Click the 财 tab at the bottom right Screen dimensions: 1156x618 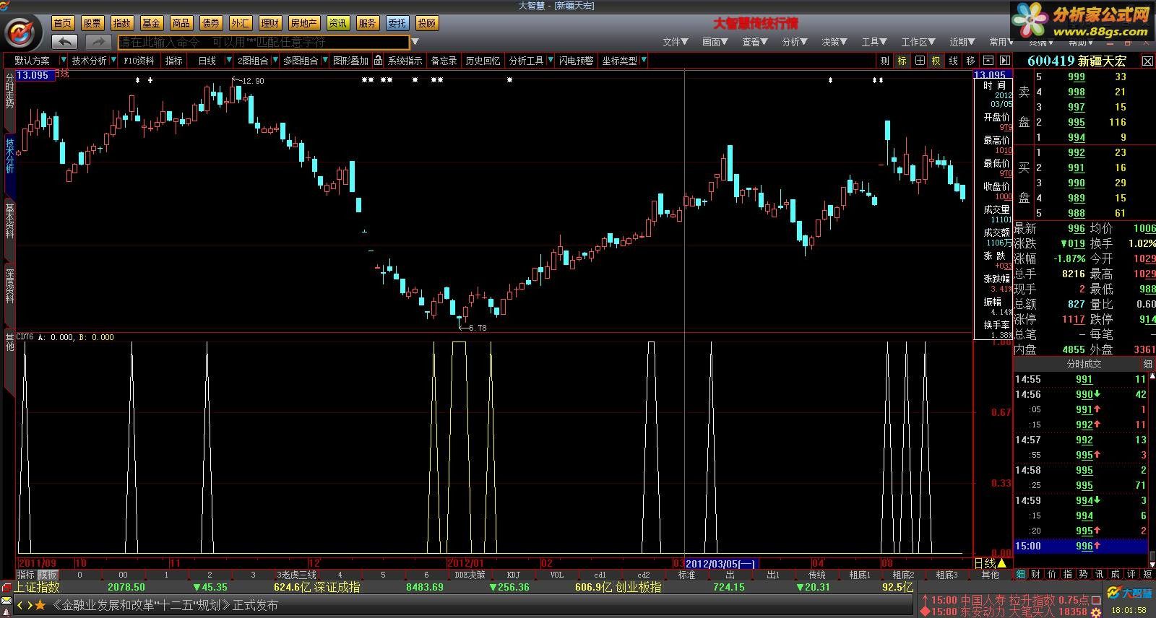pyautogui.click(x=1036, y=574)
